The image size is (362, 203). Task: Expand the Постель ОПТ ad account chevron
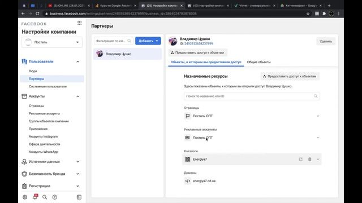click(x=318, y=138)
